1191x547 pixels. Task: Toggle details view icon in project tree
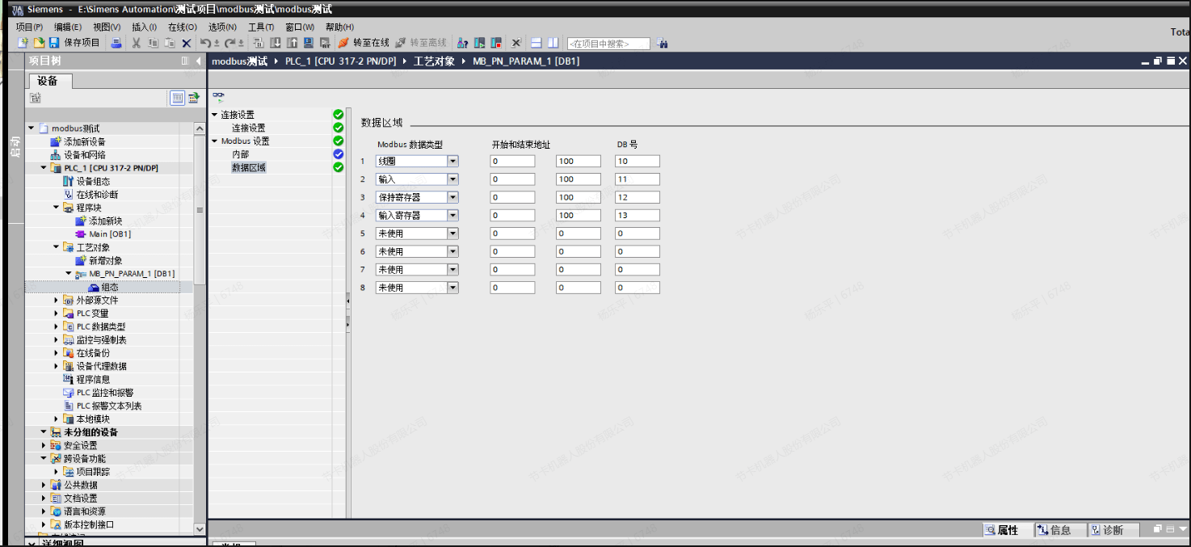177,98
